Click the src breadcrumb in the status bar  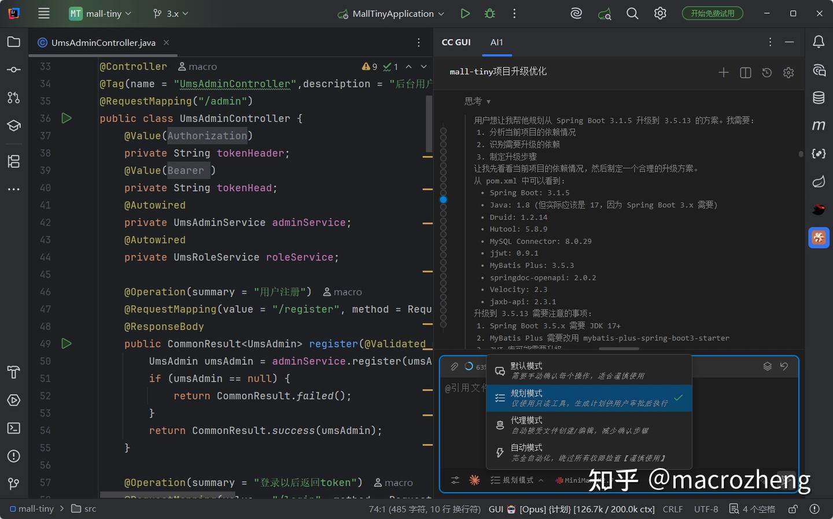[x=84, y=509]
